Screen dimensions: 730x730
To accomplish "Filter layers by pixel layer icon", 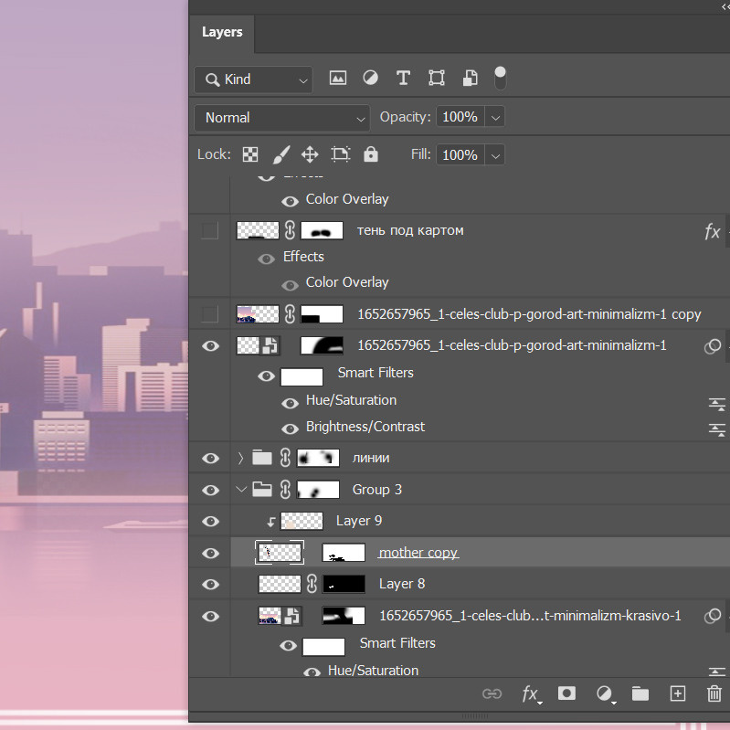I will pyautogui.click(x=338, y=79).
